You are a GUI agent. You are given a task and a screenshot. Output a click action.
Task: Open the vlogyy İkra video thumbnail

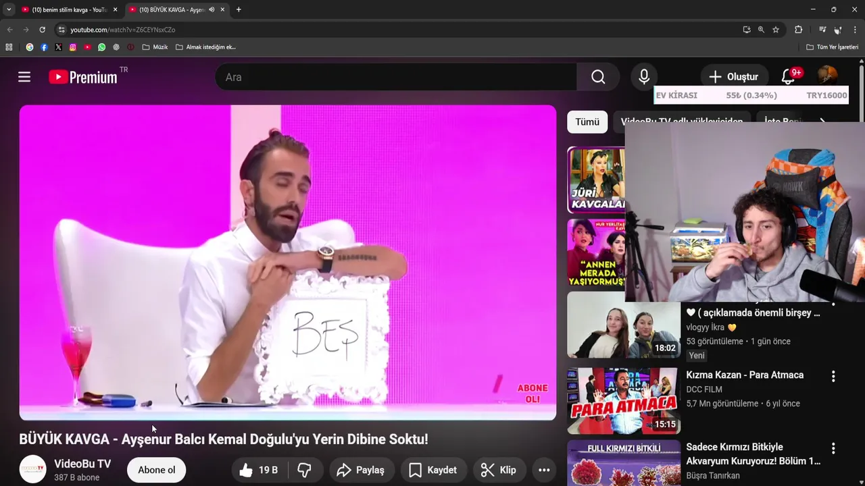pyautogui.click(x=624, y=325)
